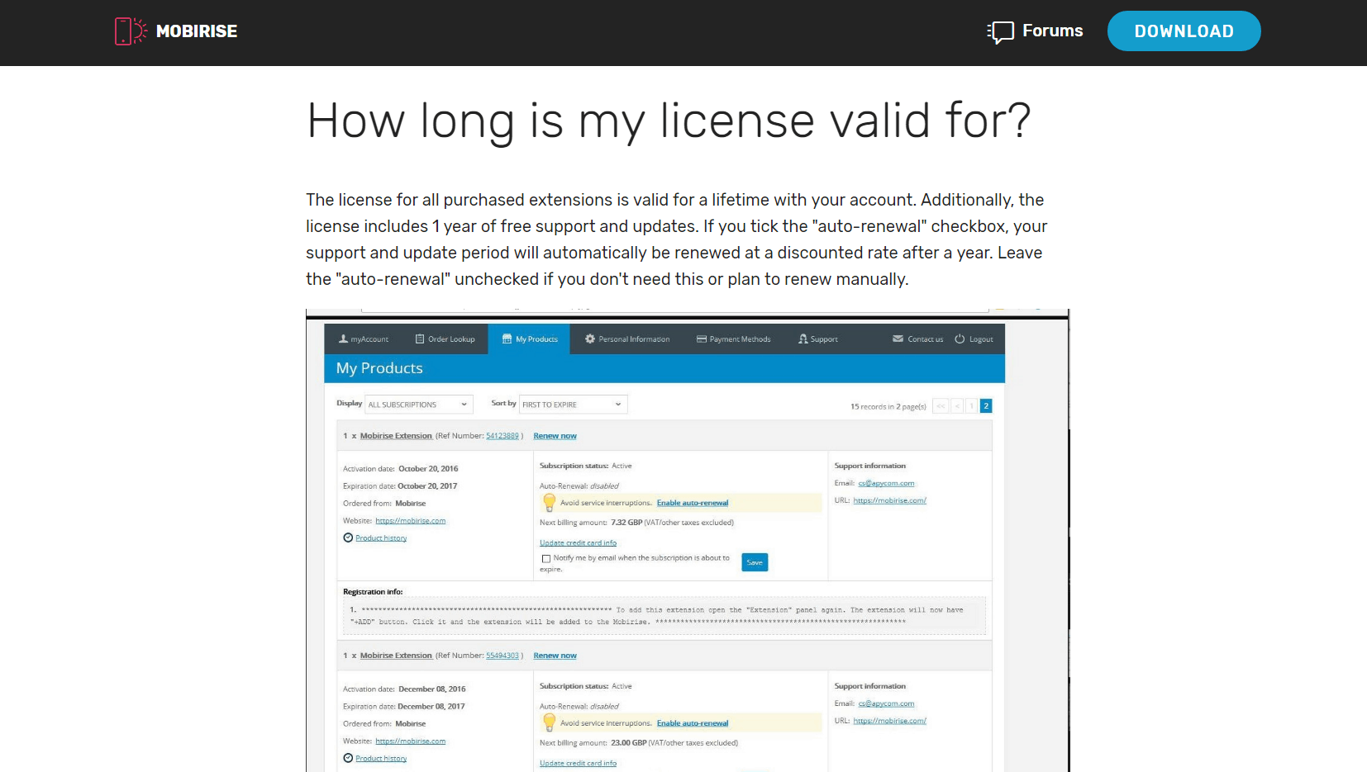Open Mobirise Extension link for 54123889

click(396, 436)
